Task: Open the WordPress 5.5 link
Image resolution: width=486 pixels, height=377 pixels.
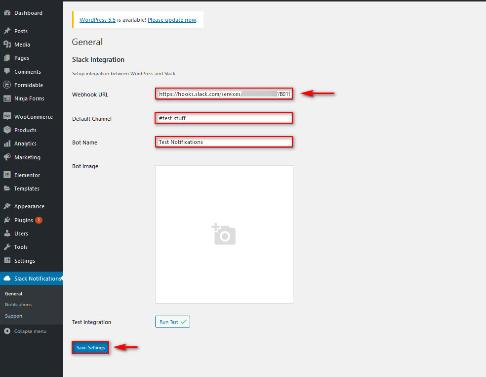Action: point(97,20)
